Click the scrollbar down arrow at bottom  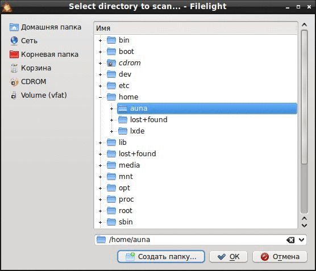tap(304, 226)
